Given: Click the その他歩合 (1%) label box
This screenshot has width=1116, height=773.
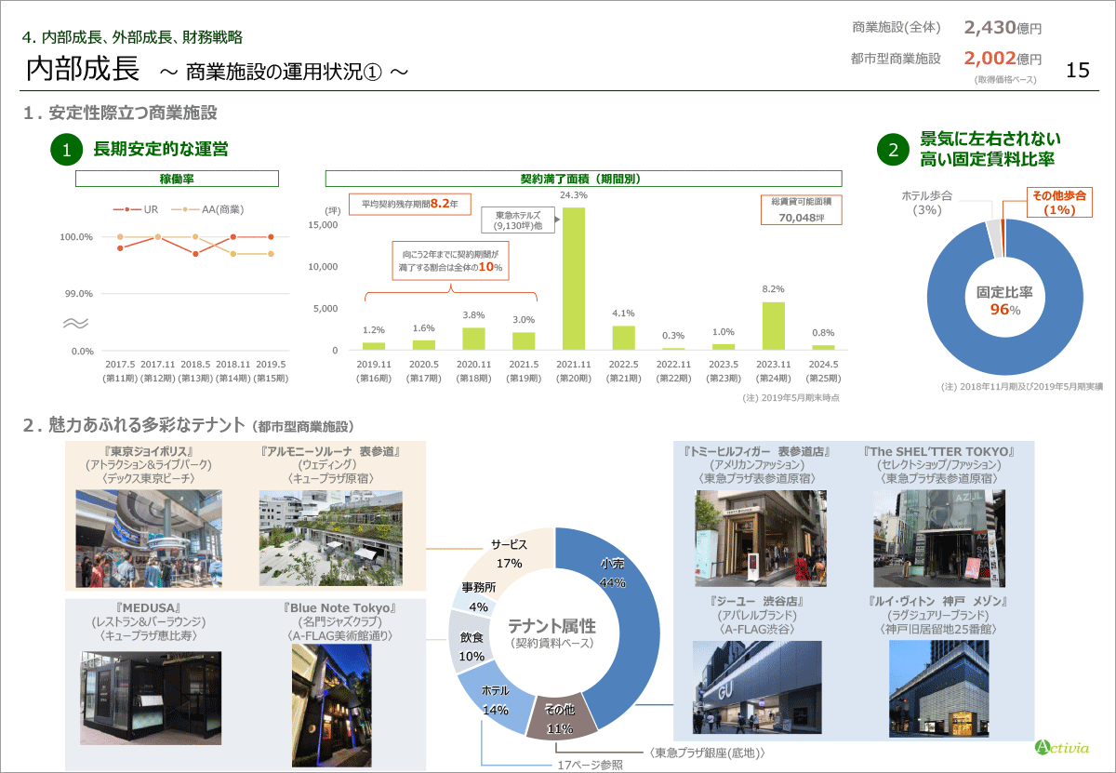Looking at the screenshot, I should (1059, 203).
